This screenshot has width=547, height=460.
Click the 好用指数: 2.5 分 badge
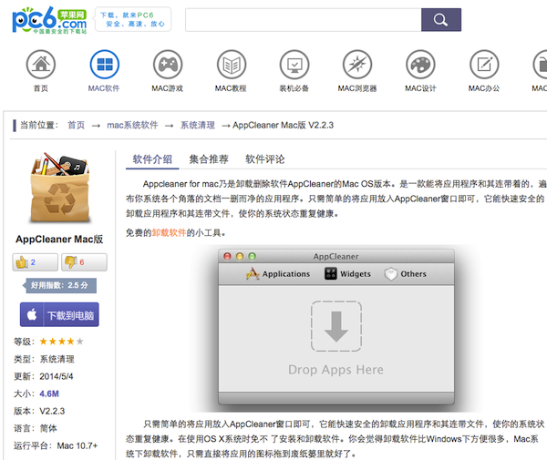click(59, 285)
